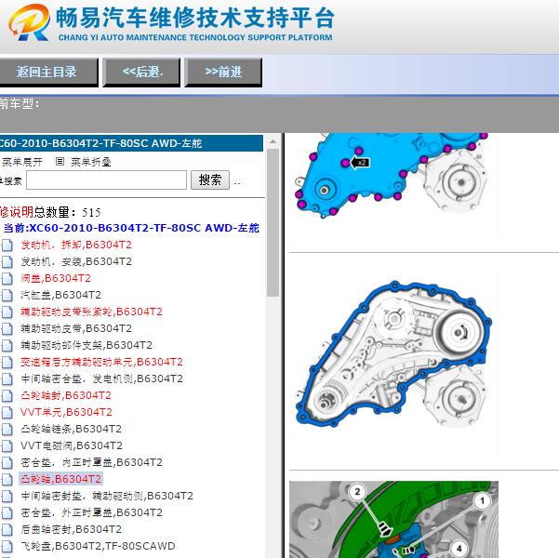Screen dimensions: 559x558
Task: Click the 菜单折叠 collapse icon
Action: point(60,162)
